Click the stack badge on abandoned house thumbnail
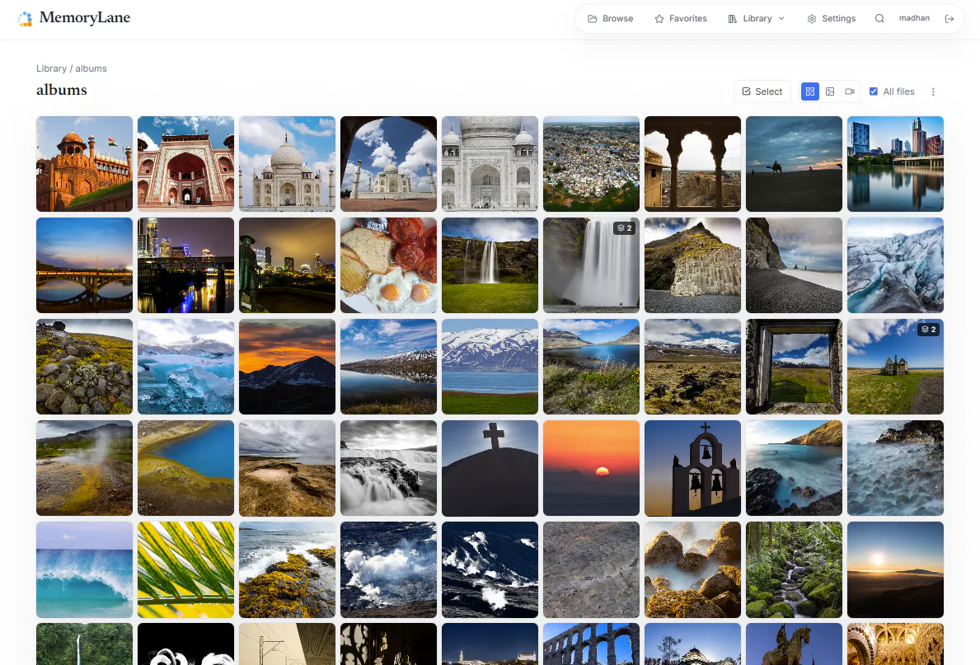980x665 pixels. pyautogui.click(x=929, y=330)
